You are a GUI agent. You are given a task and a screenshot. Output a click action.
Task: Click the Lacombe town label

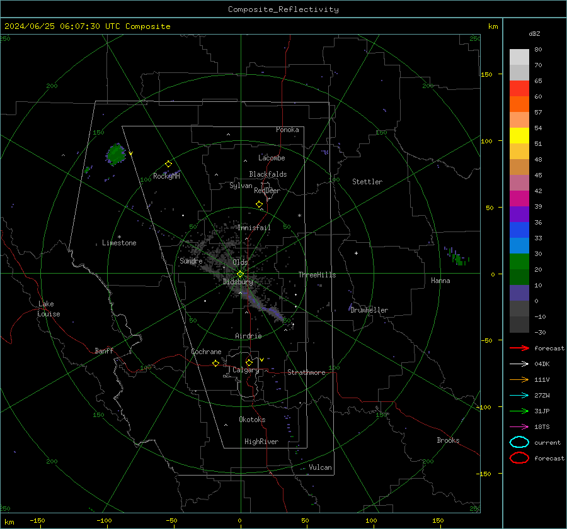click(x=272, y=158)
